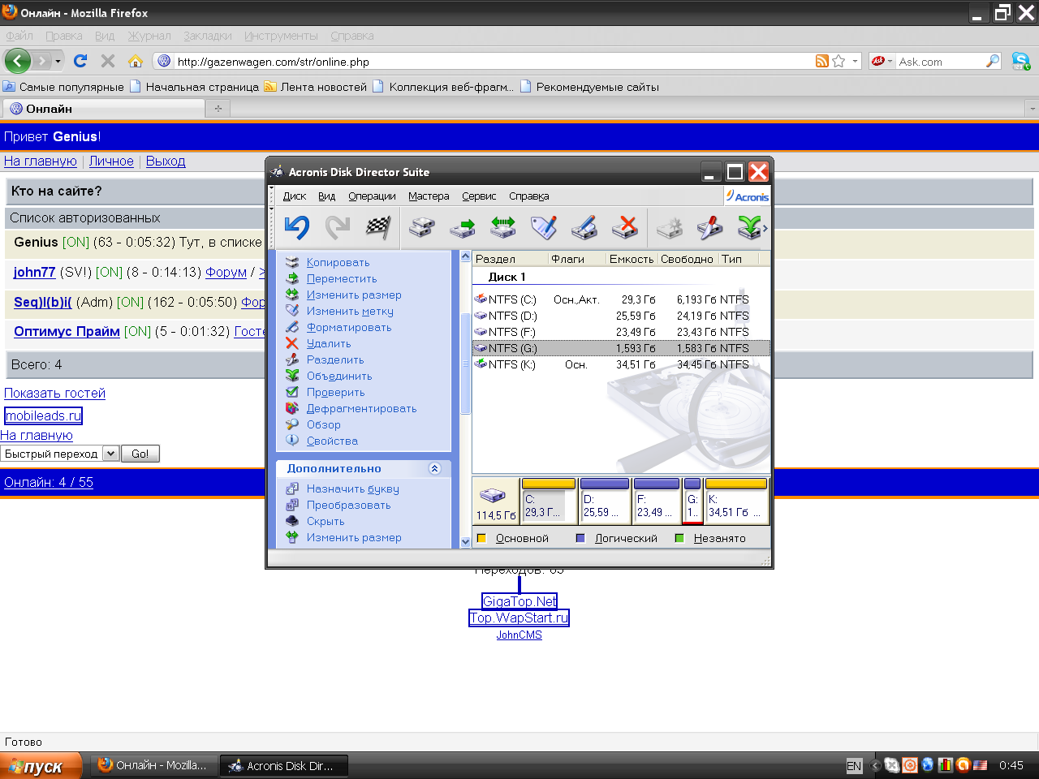
Task: Click the Дефрагментировать operation in Acronis sidebar
Action: coord(361,408)
